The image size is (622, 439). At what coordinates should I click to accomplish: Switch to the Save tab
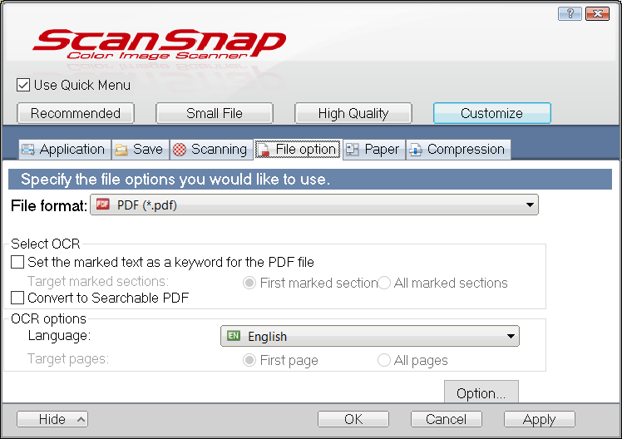[141, 150]
